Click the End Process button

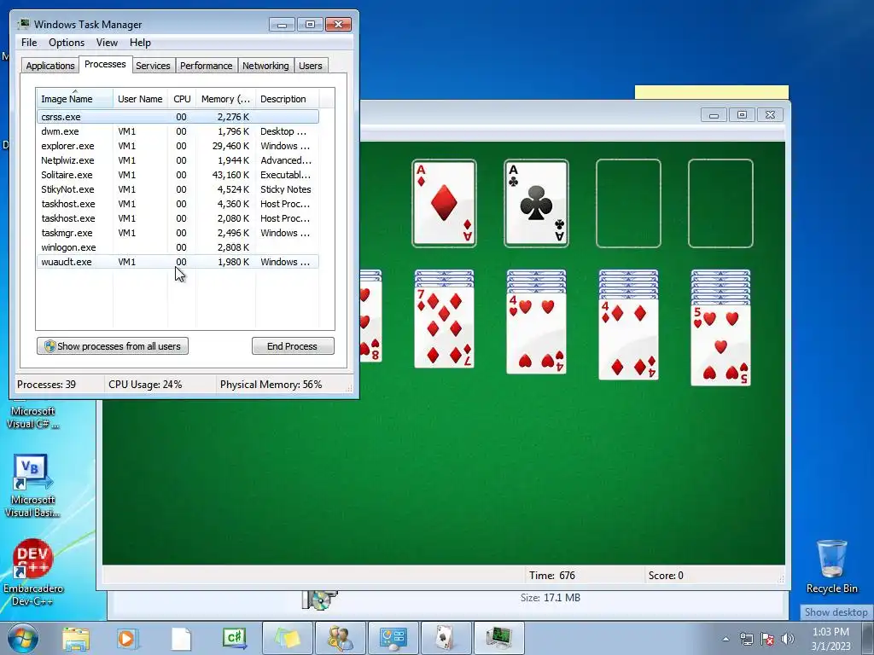pos(293,346)
